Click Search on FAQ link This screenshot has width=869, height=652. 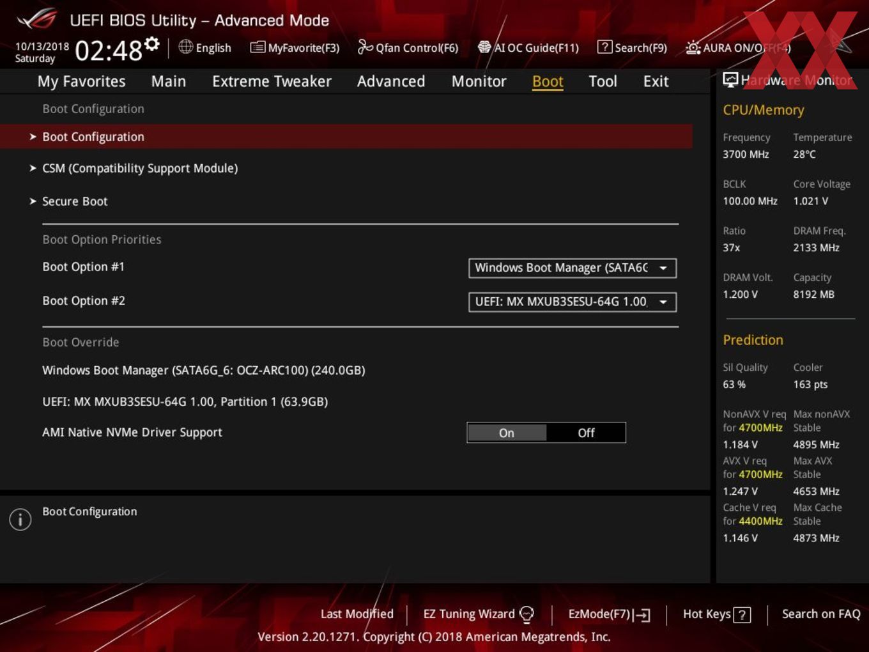tap(821, 614)
